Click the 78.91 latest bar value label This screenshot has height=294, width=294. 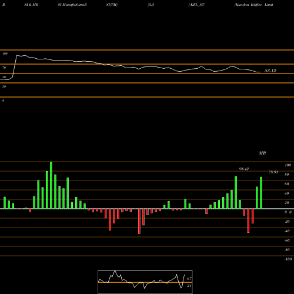click(x=273, y=172)
